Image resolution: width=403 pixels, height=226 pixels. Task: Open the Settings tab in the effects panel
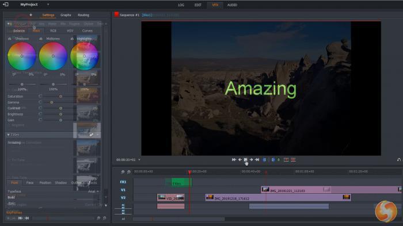click(48, 15)
